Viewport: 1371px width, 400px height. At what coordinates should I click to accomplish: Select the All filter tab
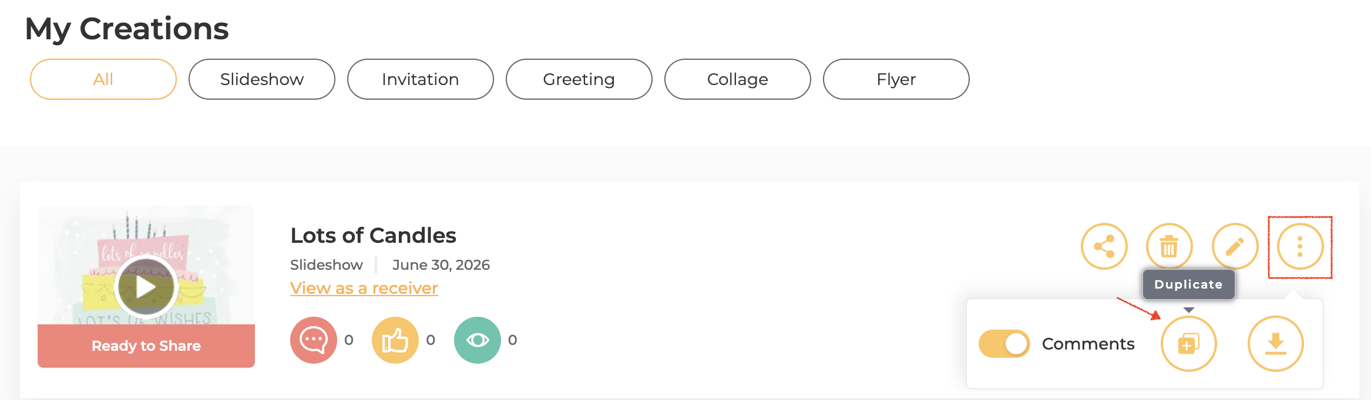[103, 79]
